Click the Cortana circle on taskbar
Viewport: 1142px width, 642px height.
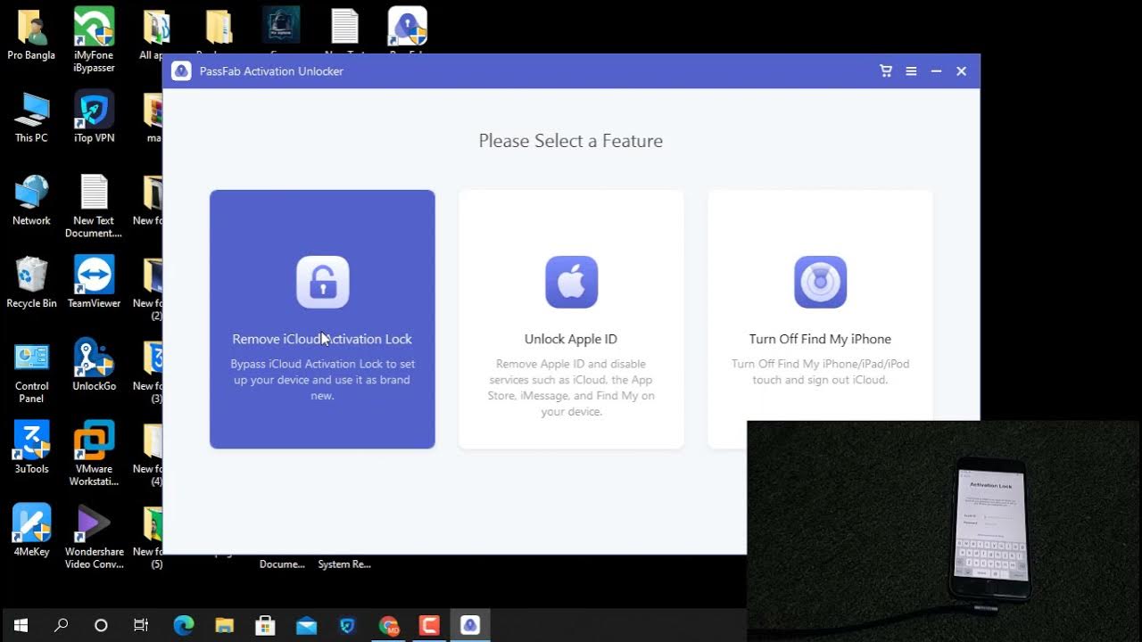point(101,626)
